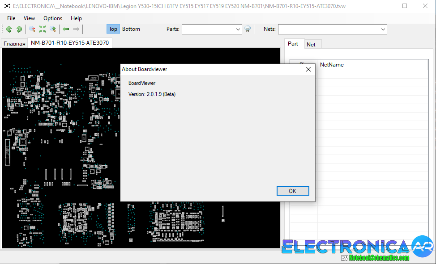Click the app icon in the title bar

click(7, 6)
